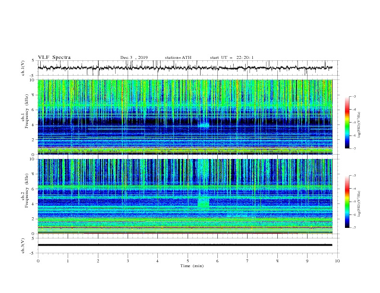Click tick label "8" on the Time axis
The image size is (380, 293).
tap(277, 261)
